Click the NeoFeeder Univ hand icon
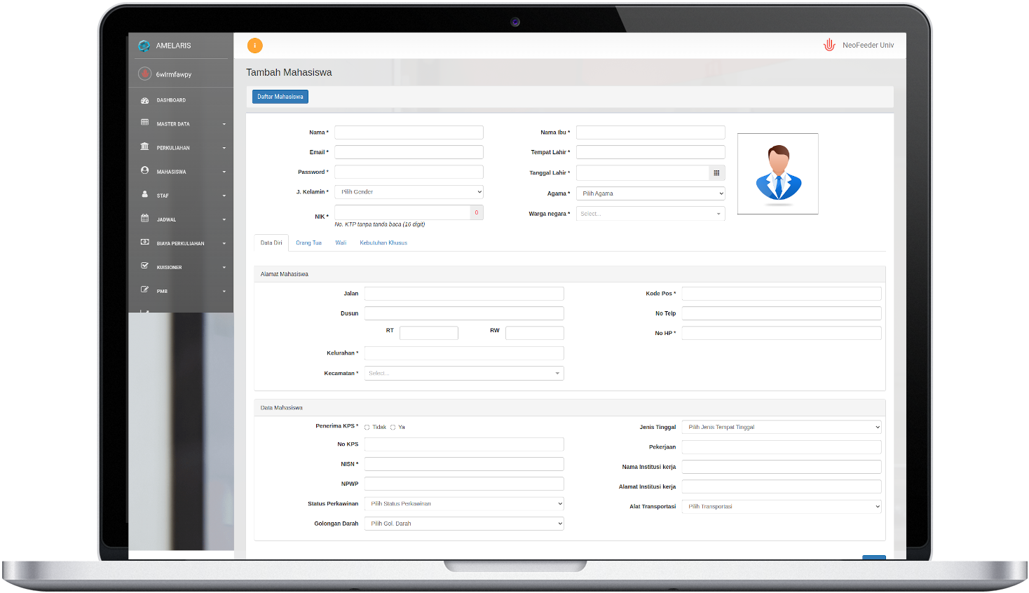The image size is (1029, 593). pyautogui.click(x=829, y=45)
